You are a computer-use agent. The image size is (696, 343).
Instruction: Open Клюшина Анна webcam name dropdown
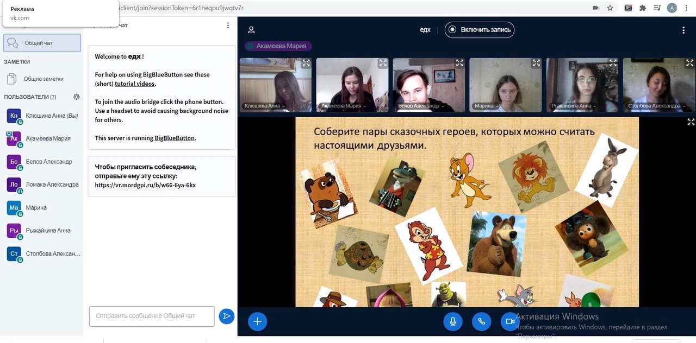click(264, 106)
